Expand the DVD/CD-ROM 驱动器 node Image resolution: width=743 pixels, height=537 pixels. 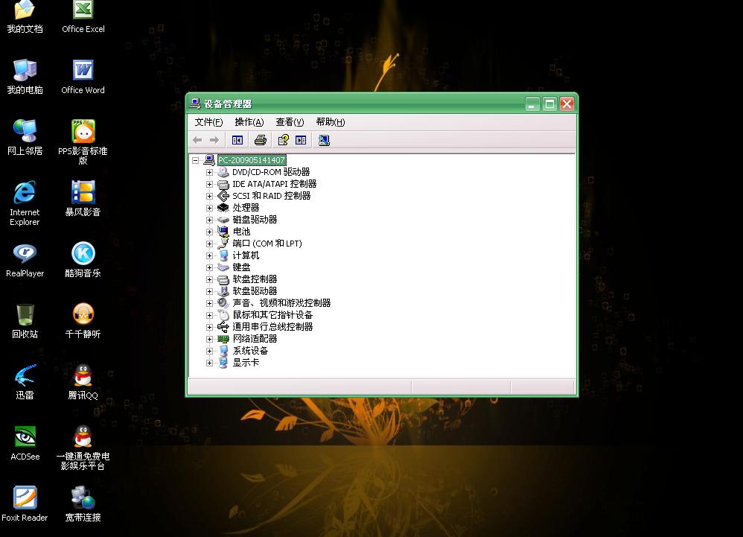[210, 172]
